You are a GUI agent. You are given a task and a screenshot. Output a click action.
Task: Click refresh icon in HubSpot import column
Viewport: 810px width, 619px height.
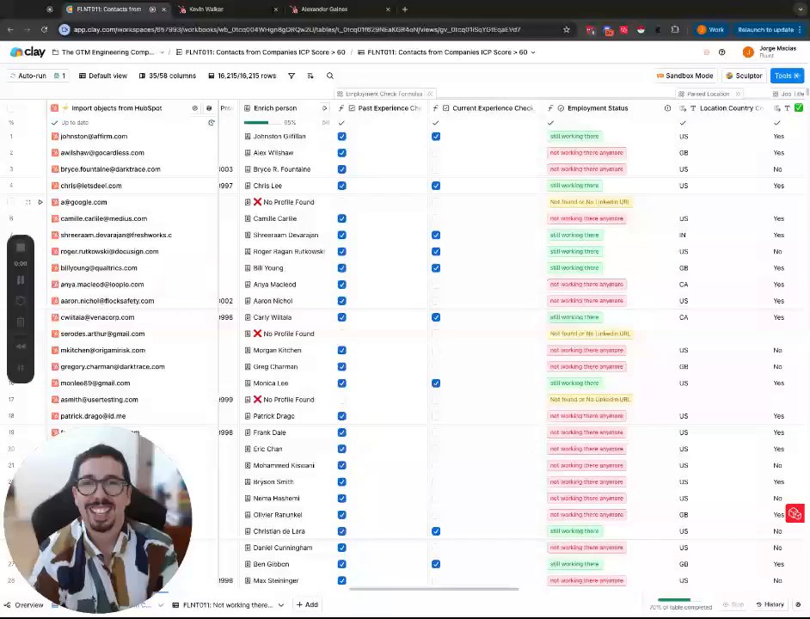tap(211, 123)
